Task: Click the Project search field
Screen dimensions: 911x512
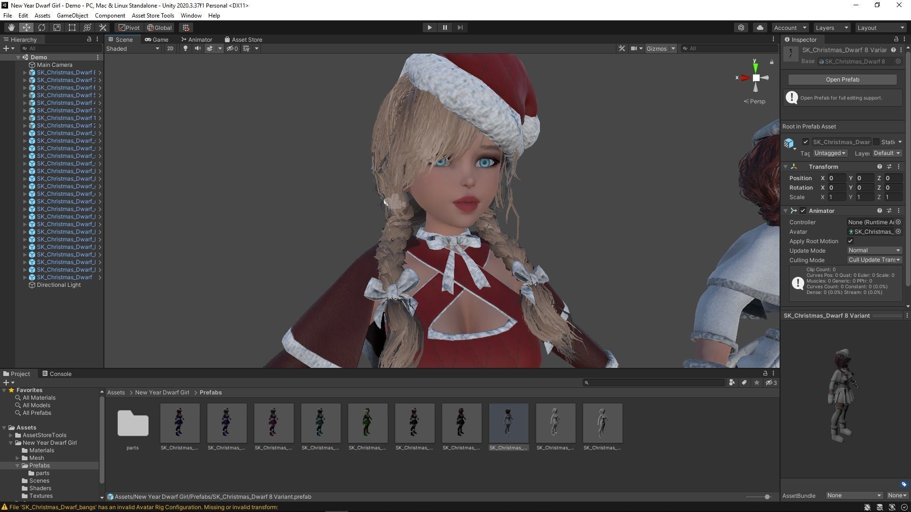Action: pyautogui.click(x=653, y=383)
